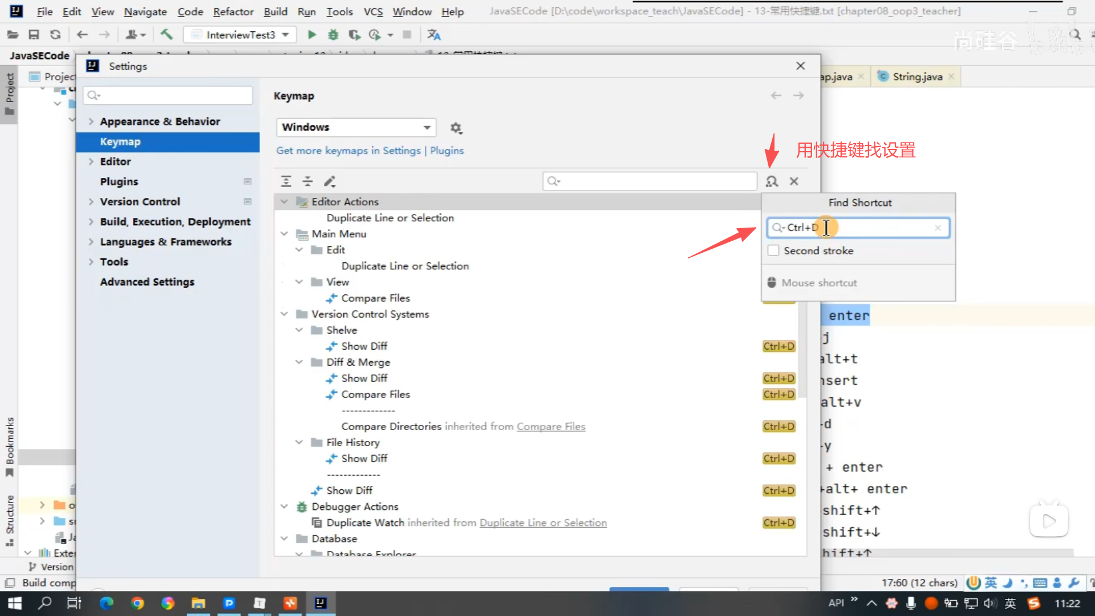Open Chrome from the Windows taskbar
Viewport: 1095px width, 616px height.
[137, 603]
